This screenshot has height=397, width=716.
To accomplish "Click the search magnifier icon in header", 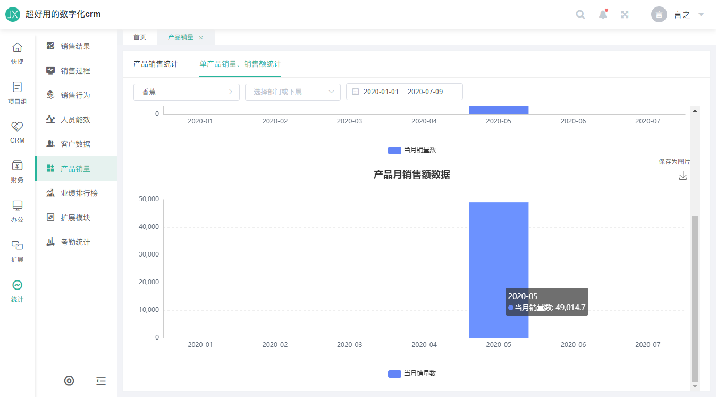I will [580, 14].
